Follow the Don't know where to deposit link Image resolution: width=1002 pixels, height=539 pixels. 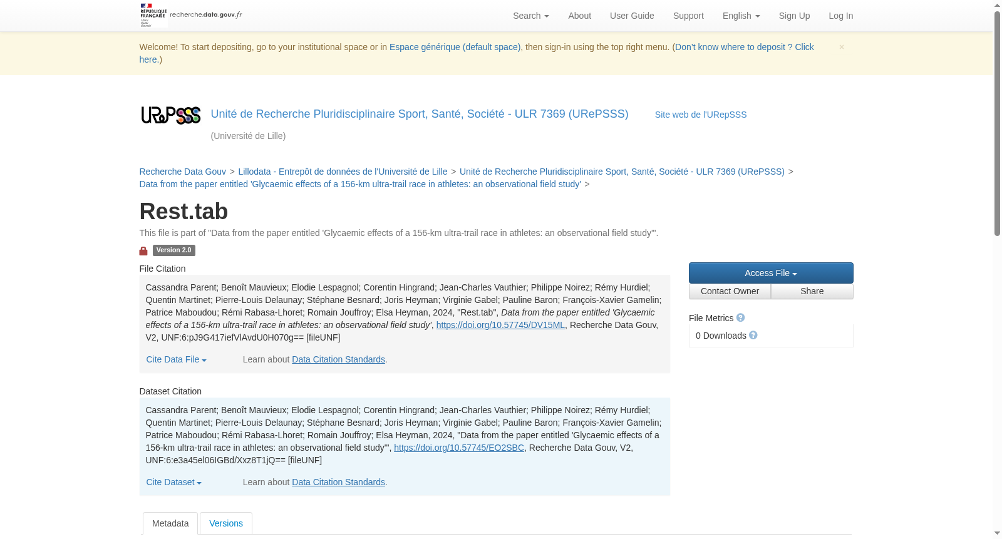[745, 47]
